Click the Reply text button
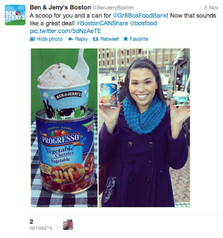This screenshot has width=223, height=238. 81,39
